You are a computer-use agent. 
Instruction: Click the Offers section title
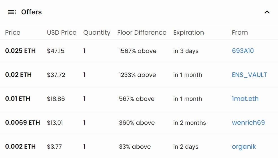click(x=31, y=12)
